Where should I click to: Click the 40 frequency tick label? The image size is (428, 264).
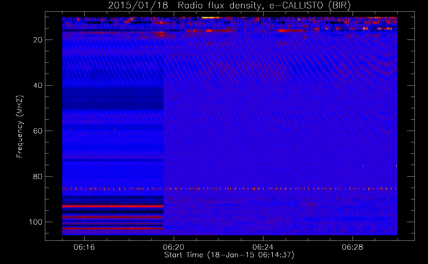[38, 86]
